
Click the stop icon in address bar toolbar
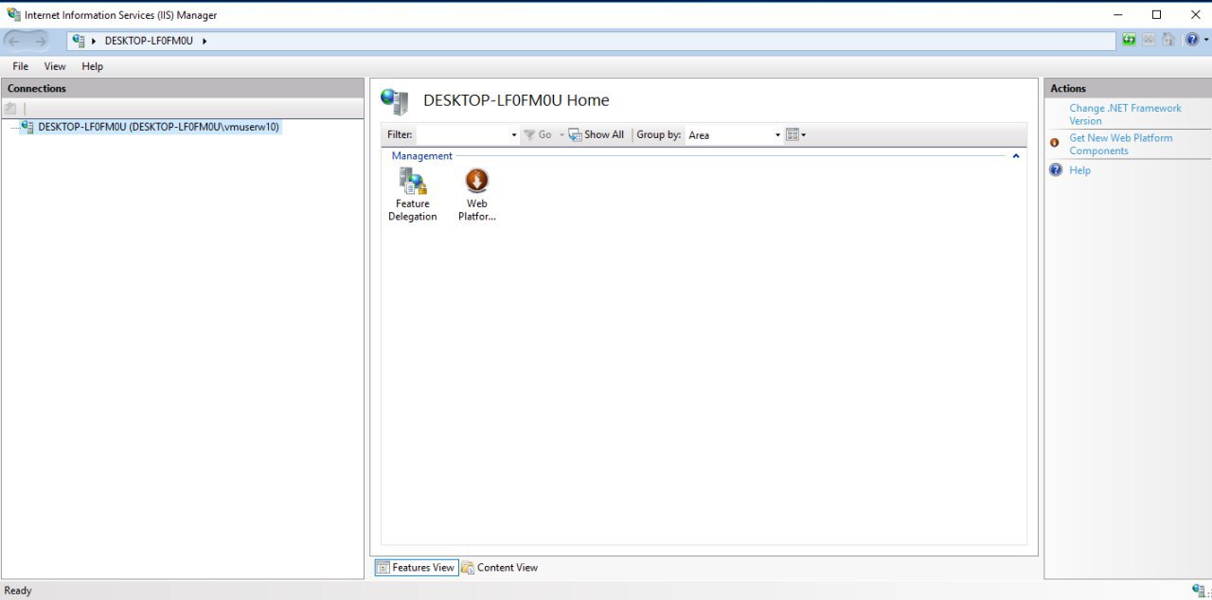click(1149, 40)
